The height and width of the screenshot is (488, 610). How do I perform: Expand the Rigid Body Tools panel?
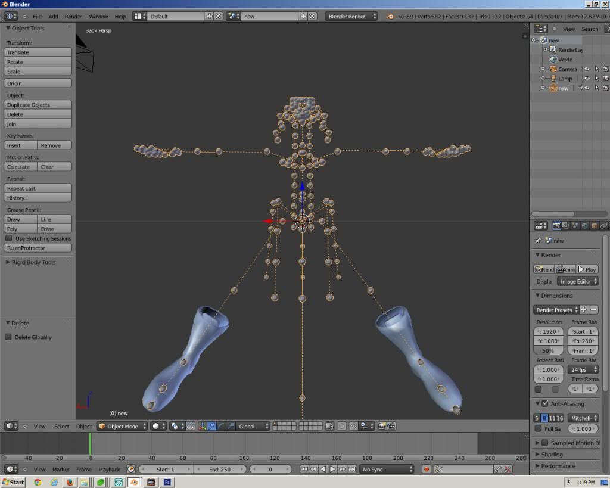pyautogui.click(x=33, y=262)
